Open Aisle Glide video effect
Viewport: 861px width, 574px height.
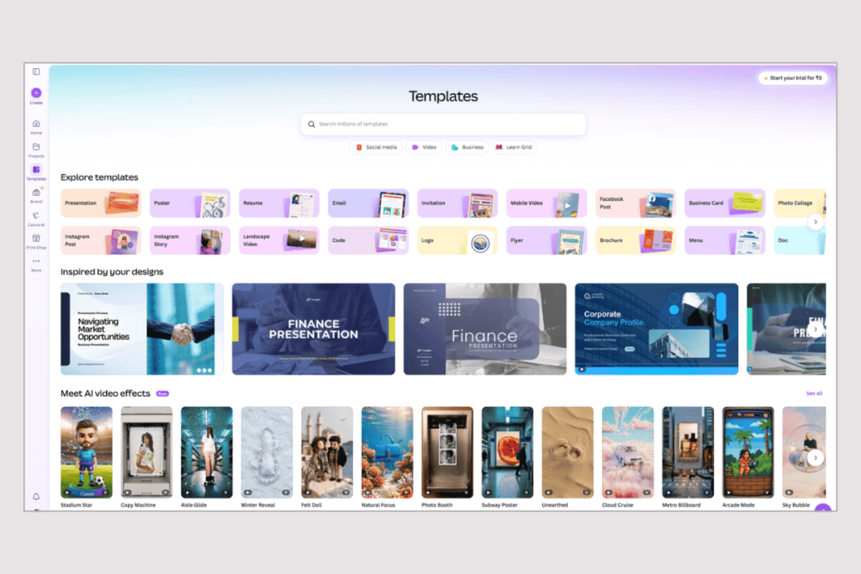coord(207,452)
